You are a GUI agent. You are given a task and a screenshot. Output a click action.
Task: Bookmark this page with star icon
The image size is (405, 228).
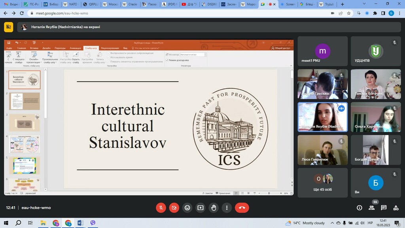349,13
